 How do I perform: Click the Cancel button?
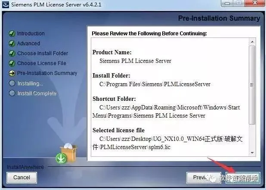(x=22, y=178)
